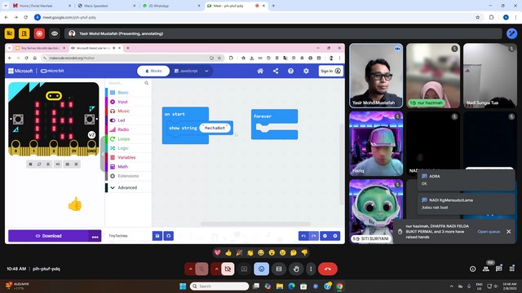Click the MakeCode zoom out button

coord(325,236)
